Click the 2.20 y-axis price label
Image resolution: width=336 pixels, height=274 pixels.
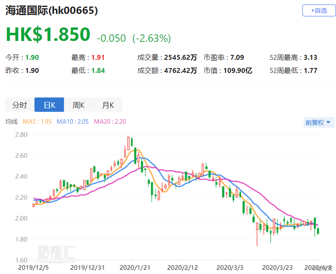coord(21,197)
